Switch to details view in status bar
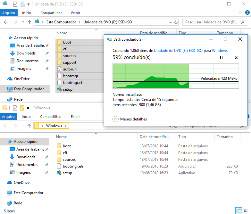Viewport: 251px width, 214px height. click(239, 211)
